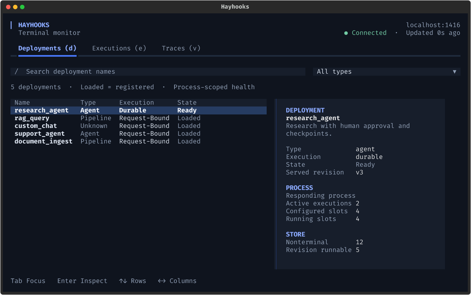This screenshot has width=471, height=295.
Task: Click the 5 deployments count text
Action: tap(36, 87)
